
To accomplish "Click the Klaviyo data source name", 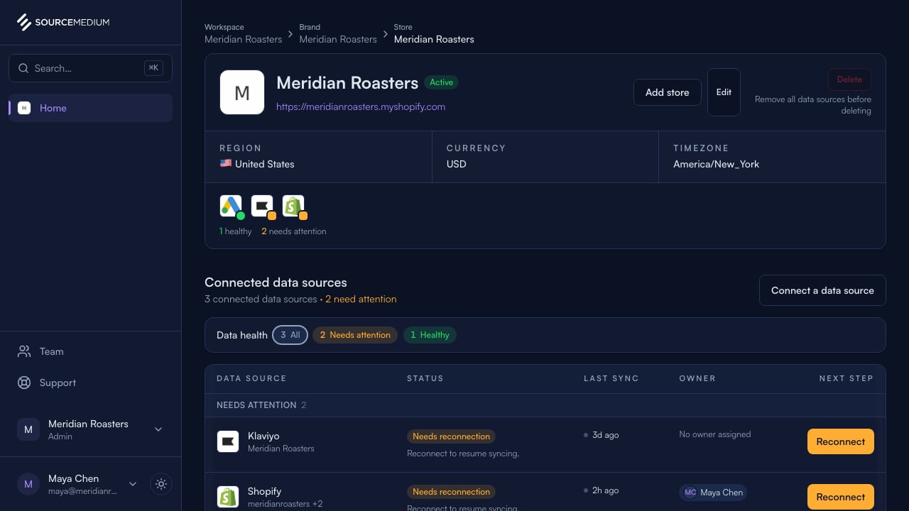I will (263, 436).
